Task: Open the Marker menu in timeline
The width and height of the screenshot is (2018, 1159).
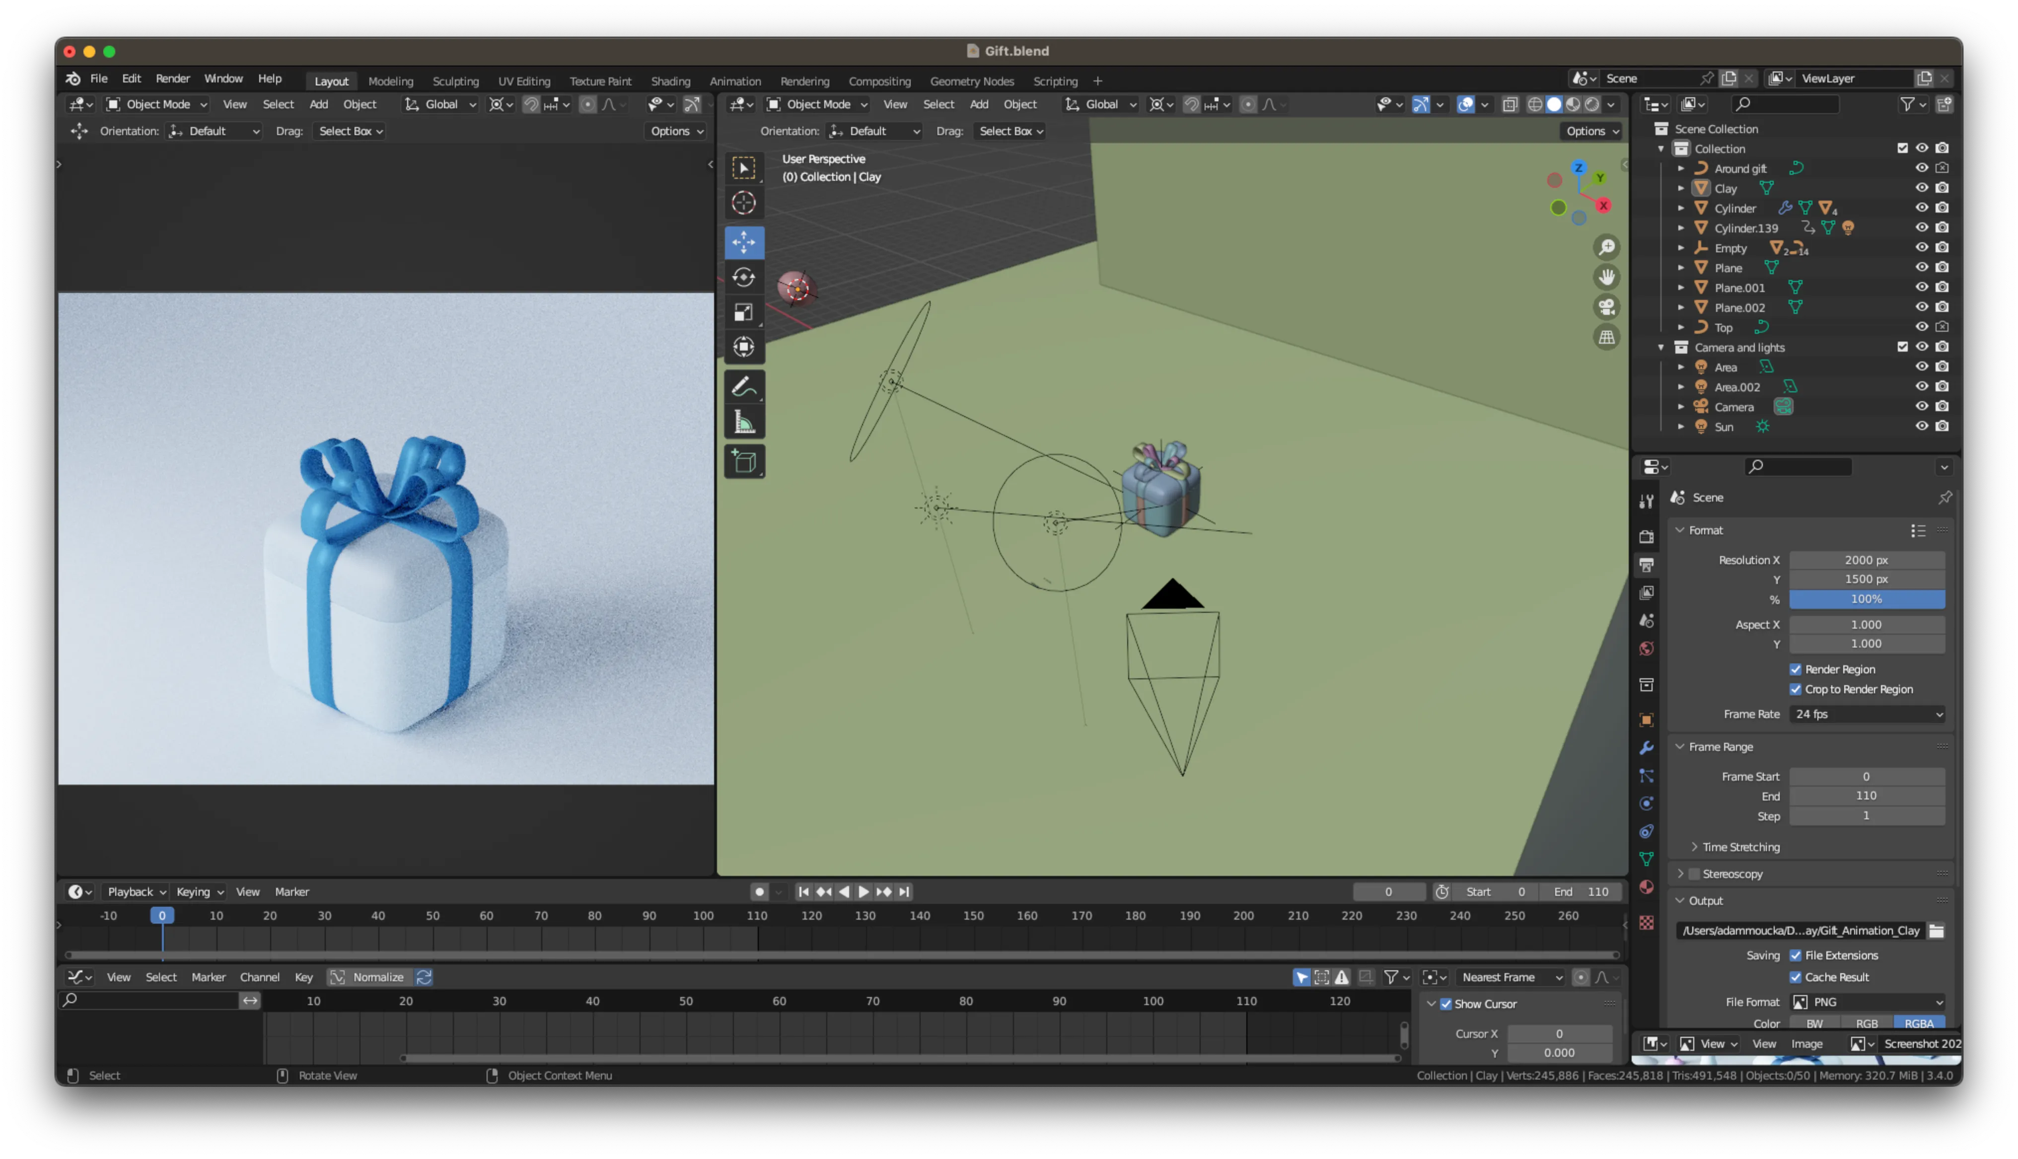Action: coord(291,892)
